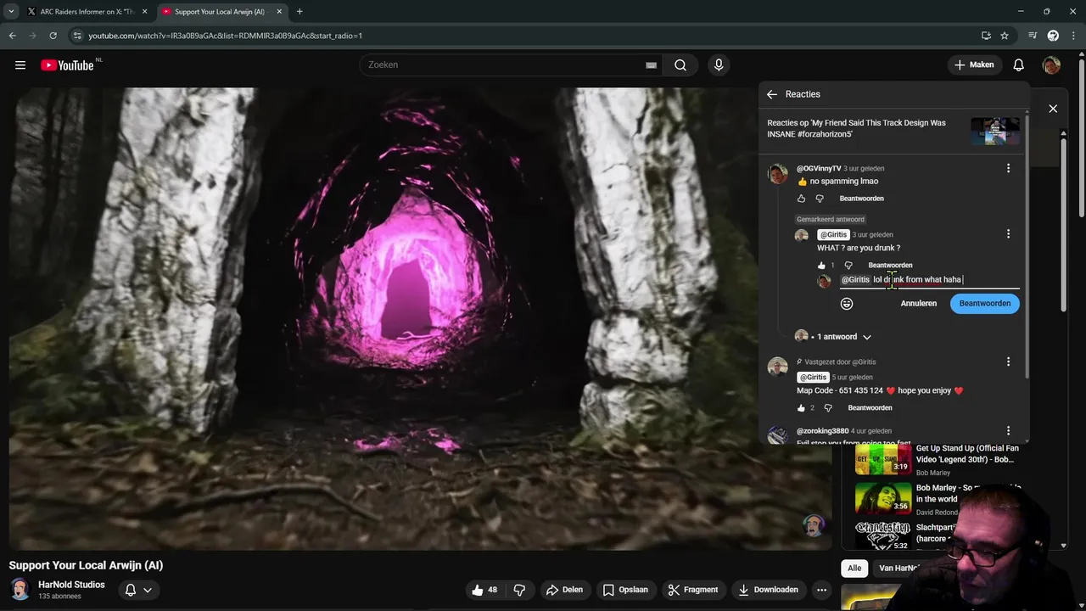
Task: Open notifications bell in YouTube header
Action: pyautogui.click(x=1018, y=65)
